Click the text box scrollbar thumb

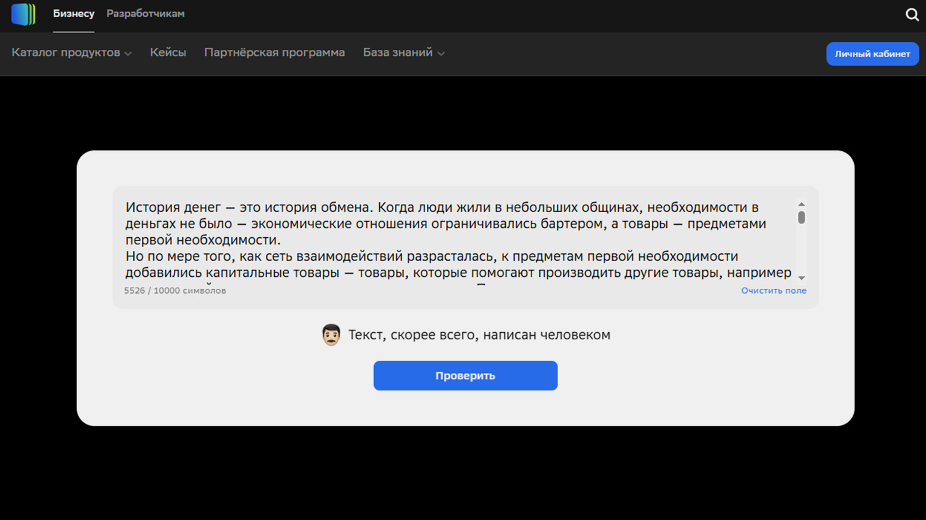[x=801, y=217]
